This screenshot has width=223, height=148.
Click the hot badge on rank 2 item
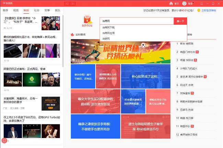click(197, 52)
